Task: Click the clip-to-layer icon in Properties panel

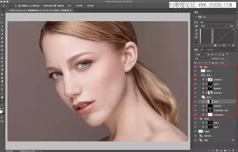Action: tap(215, 45)
